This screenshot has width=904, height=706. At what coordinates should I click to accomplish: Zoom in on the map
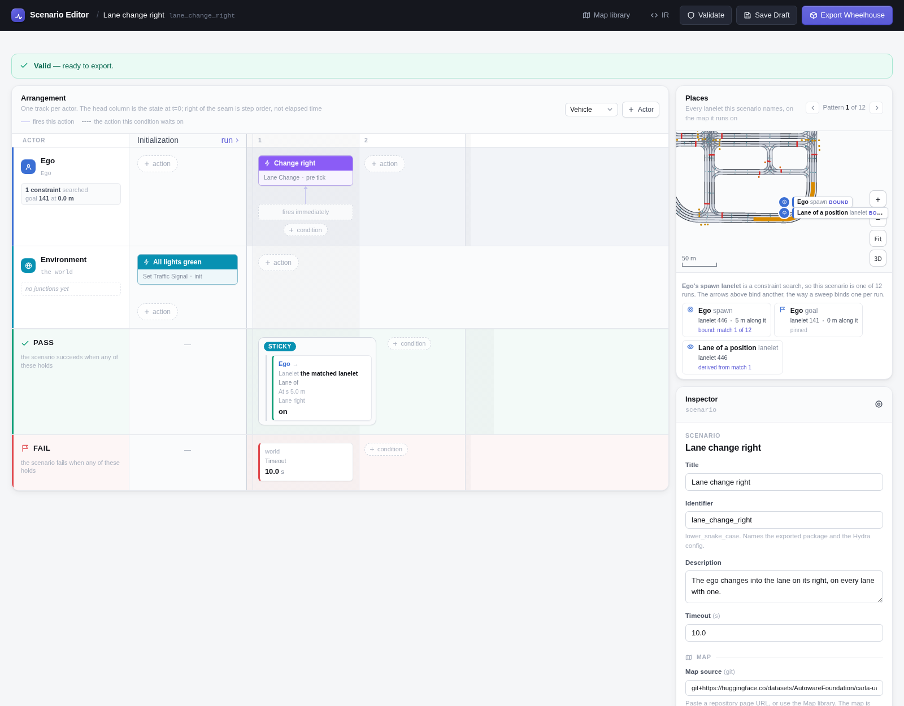click(x=878, y=199)
